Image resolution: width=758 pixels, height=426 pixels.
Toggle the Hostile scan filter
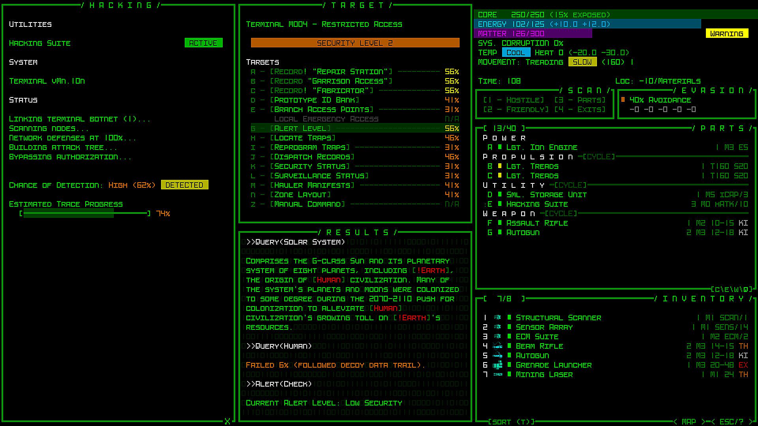coord(513,100)
